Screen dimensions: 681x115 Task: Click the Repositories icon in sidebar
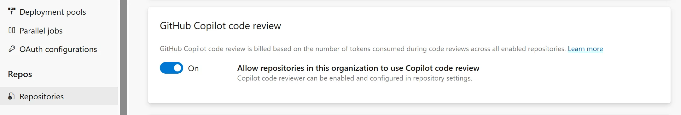[x=12, y=96]
